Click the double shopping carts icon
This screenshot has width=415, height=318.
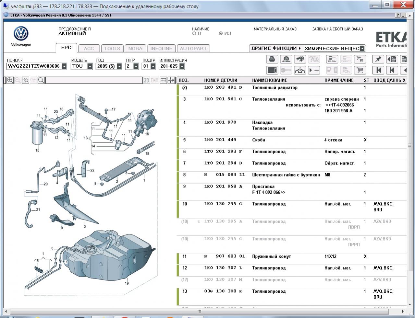tap(360, 59)
